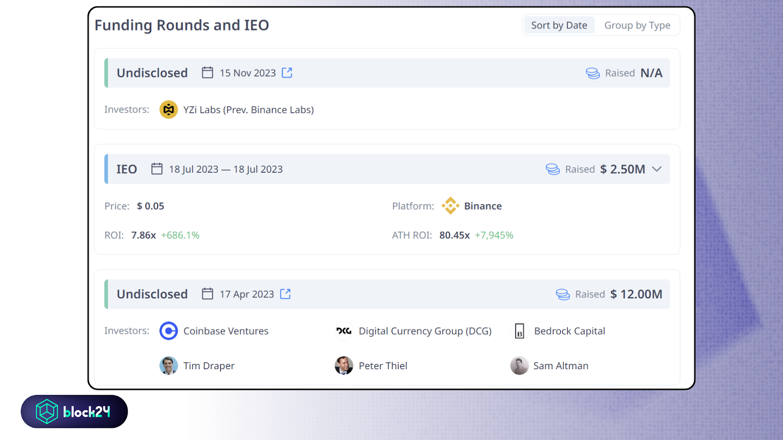Expand the IEO $2.50M raised chevron

tap(657, 169)
